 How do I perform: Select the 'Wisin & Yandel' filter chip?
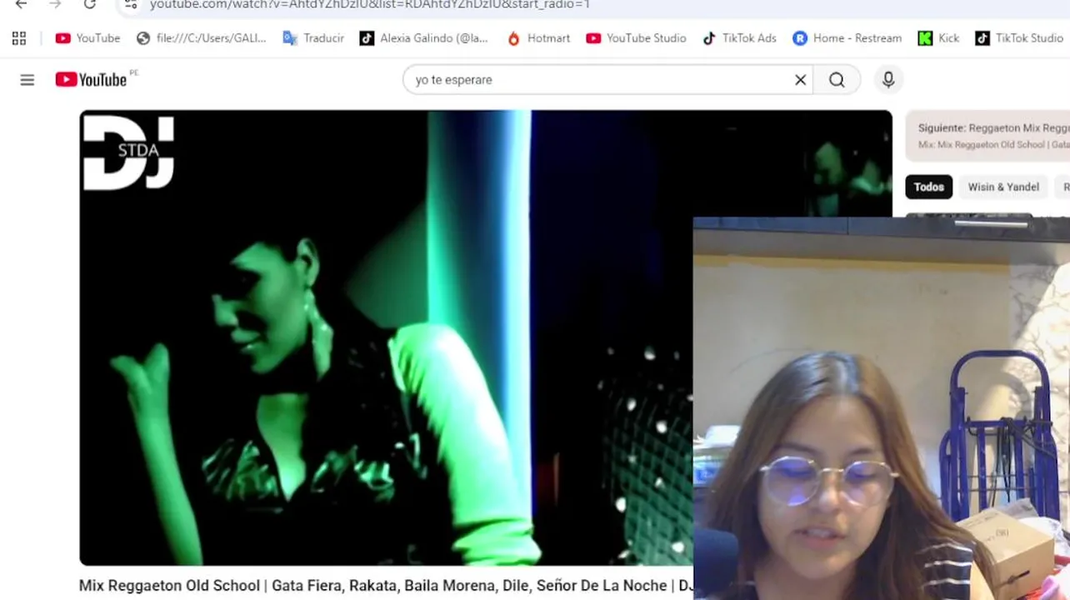1003,187
